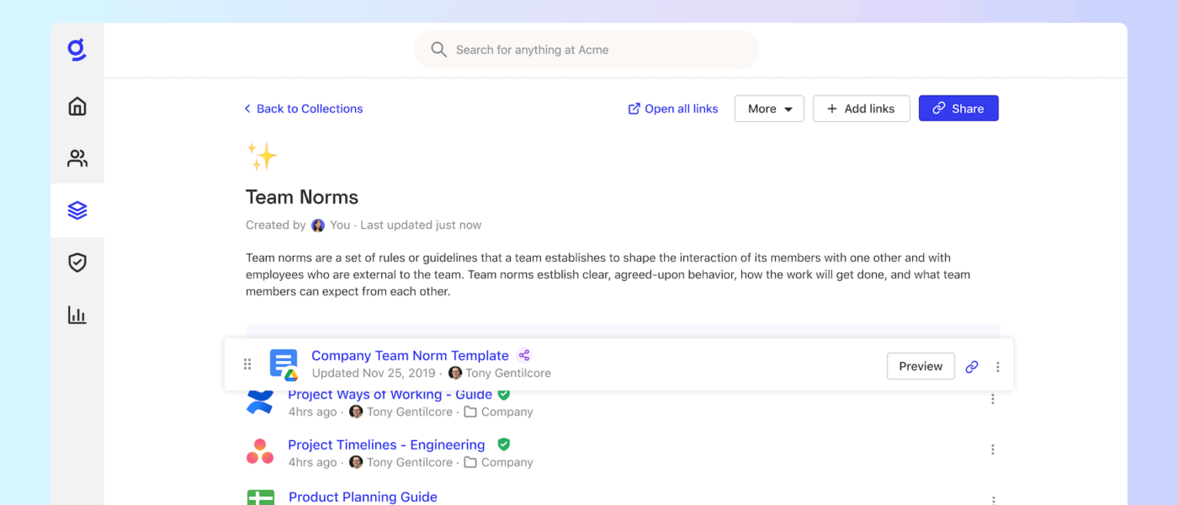Viewport: 1178px width, 505px height.
Task: Click the green document icon beside Product Planning Guide
Action: click(260, 497)
